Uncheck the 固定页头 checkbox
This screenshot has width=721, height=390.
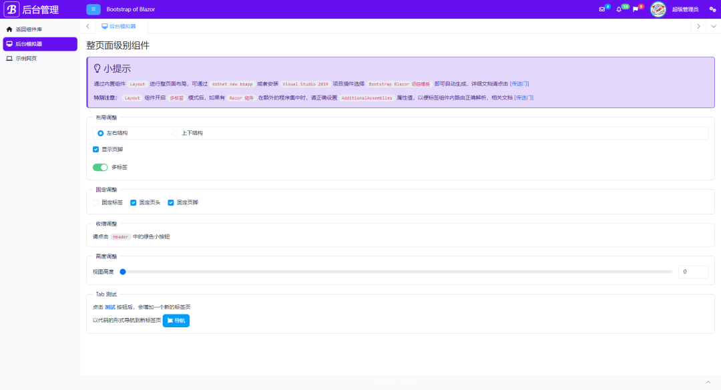(x=134, y=202)
